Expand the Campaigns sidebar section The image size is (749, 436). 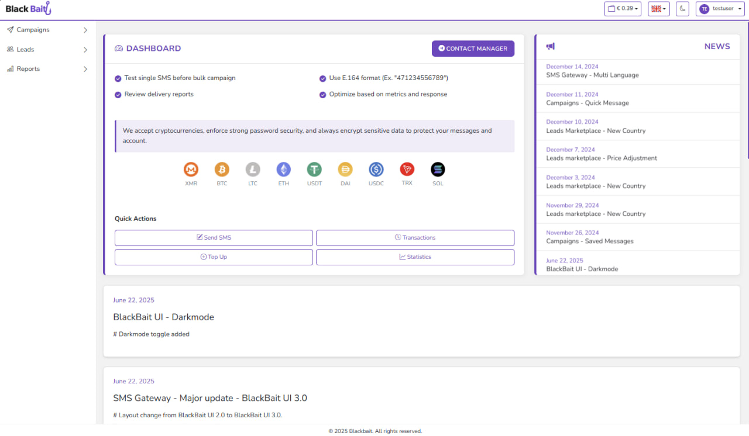(x=47, y=29)
